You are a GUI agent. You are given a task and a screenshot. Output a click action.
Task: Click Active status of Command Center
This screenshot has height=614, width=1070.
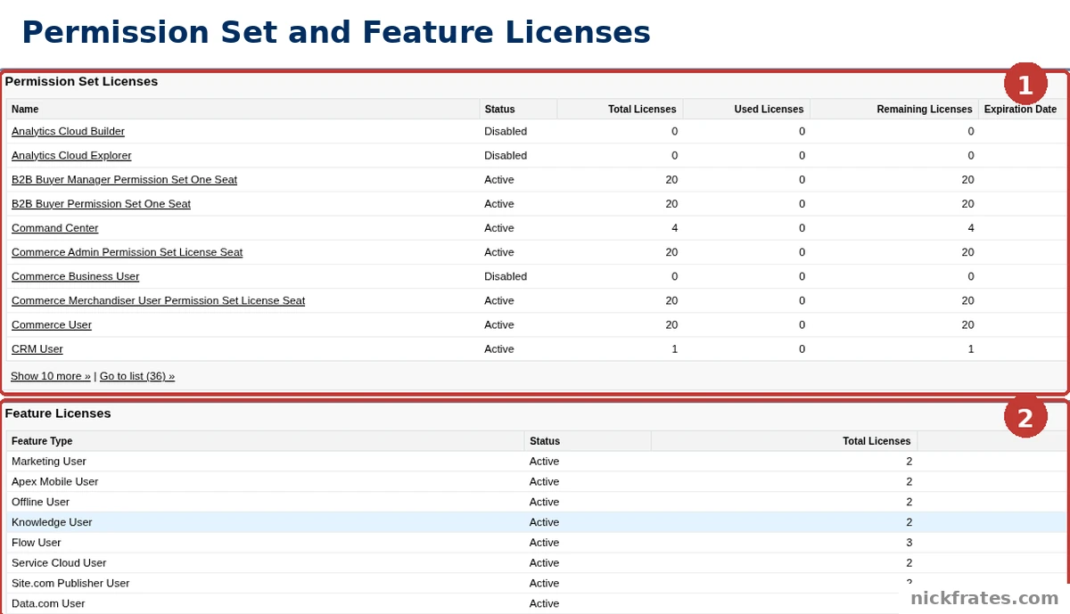click(499, 227)
